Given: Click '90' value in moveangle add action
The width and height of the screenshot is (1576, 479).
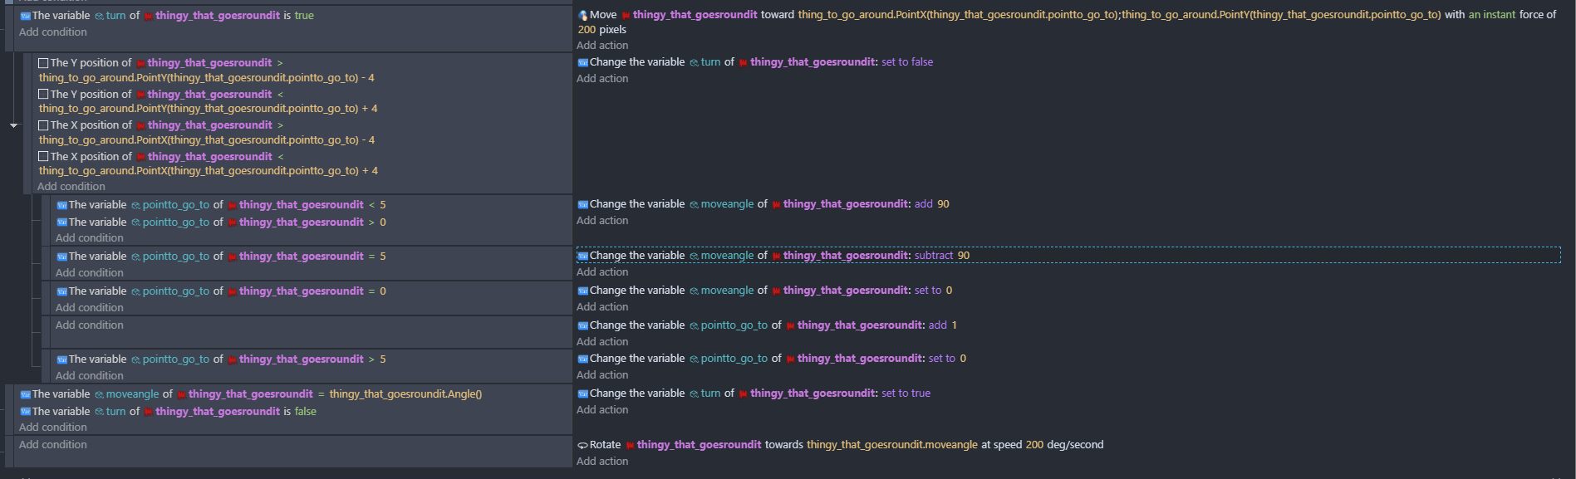Looking at the screenshot, I should (944, 204).
